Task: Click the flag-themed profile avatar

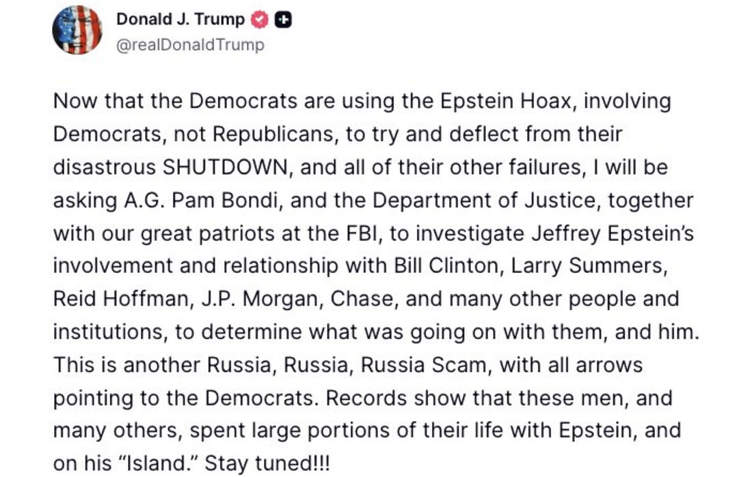Action: coord(77,30)
